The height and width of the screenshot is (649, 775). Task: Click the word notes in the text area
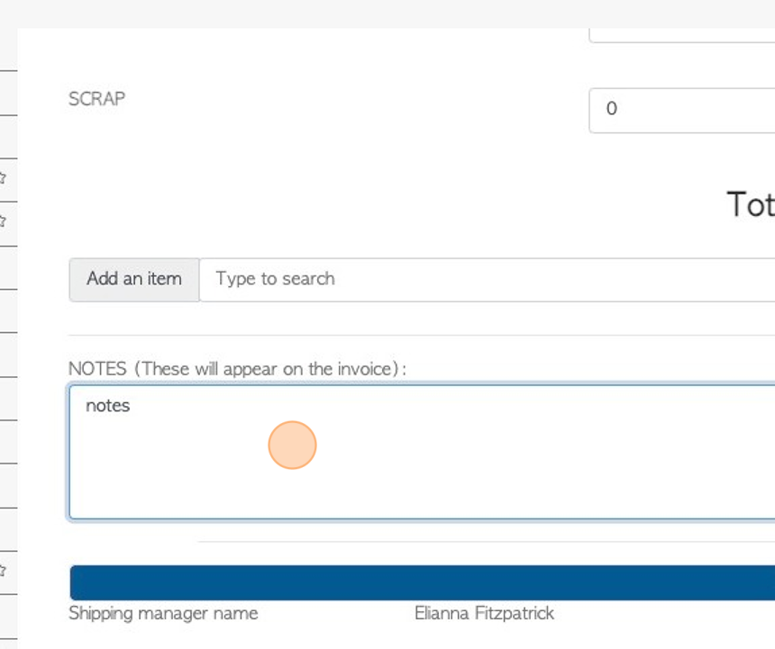pos(108,406)
